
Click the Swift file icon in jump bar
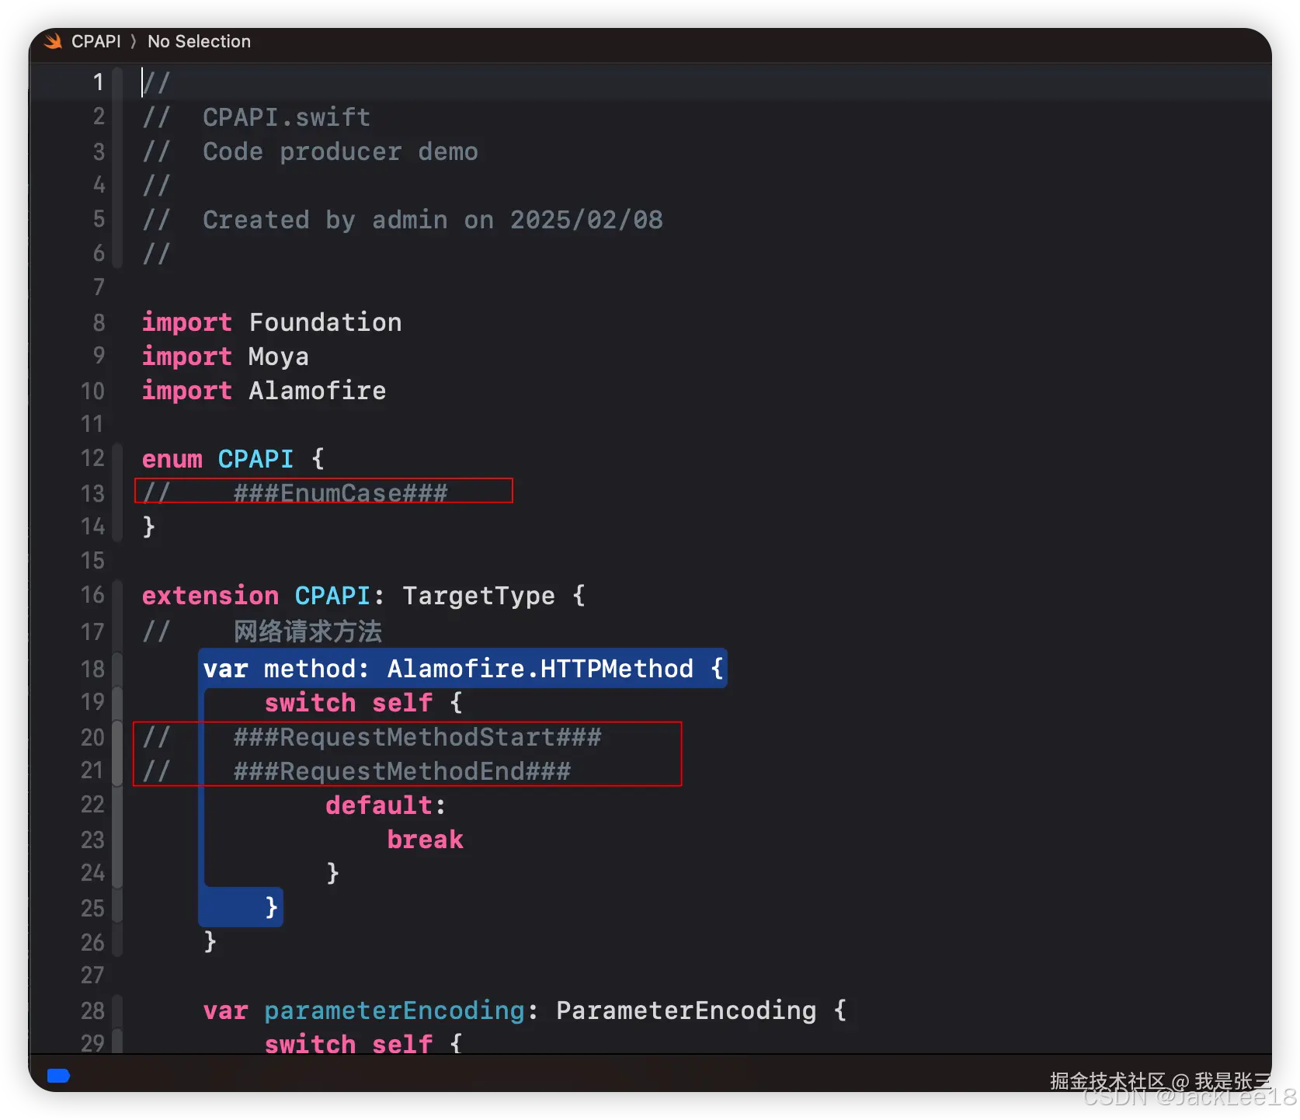pyautogui.click(x=53, y=41)
